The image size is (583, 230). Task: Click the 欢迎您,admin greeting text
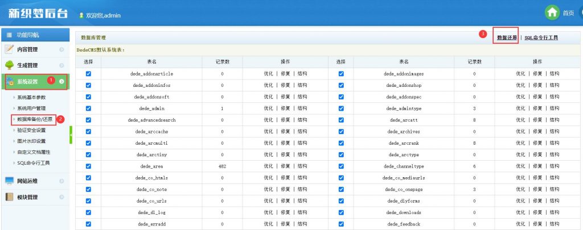[x=104, y=15]
